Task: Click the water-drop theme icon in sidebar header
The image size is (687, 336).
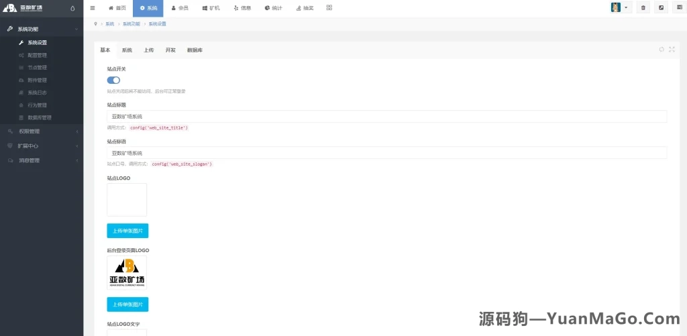Action: click(72, 8)
